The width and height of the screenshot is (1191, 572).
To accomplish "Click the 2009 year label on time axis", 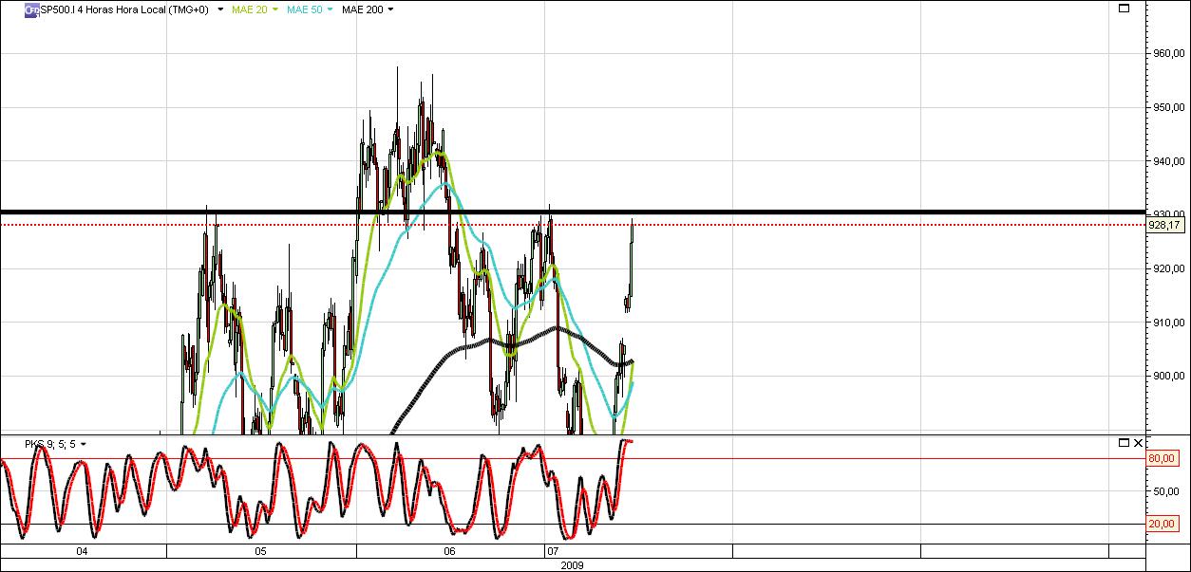I will pos(573,564).
